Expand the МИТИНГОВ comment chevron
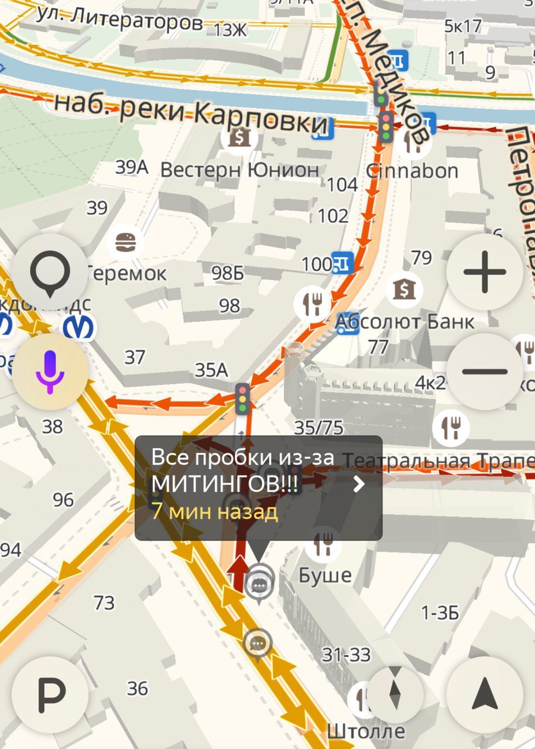This screenshot has height=749, width=535. [x=359, y=484]
